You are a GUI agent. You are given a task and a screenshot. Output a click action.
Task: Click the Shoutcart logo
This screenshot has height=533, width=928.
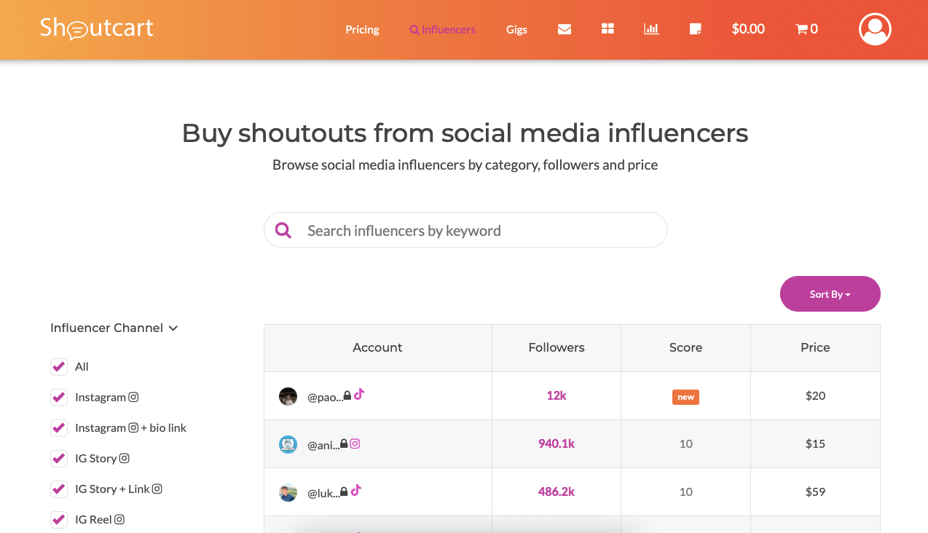click(x=97, y=28)
